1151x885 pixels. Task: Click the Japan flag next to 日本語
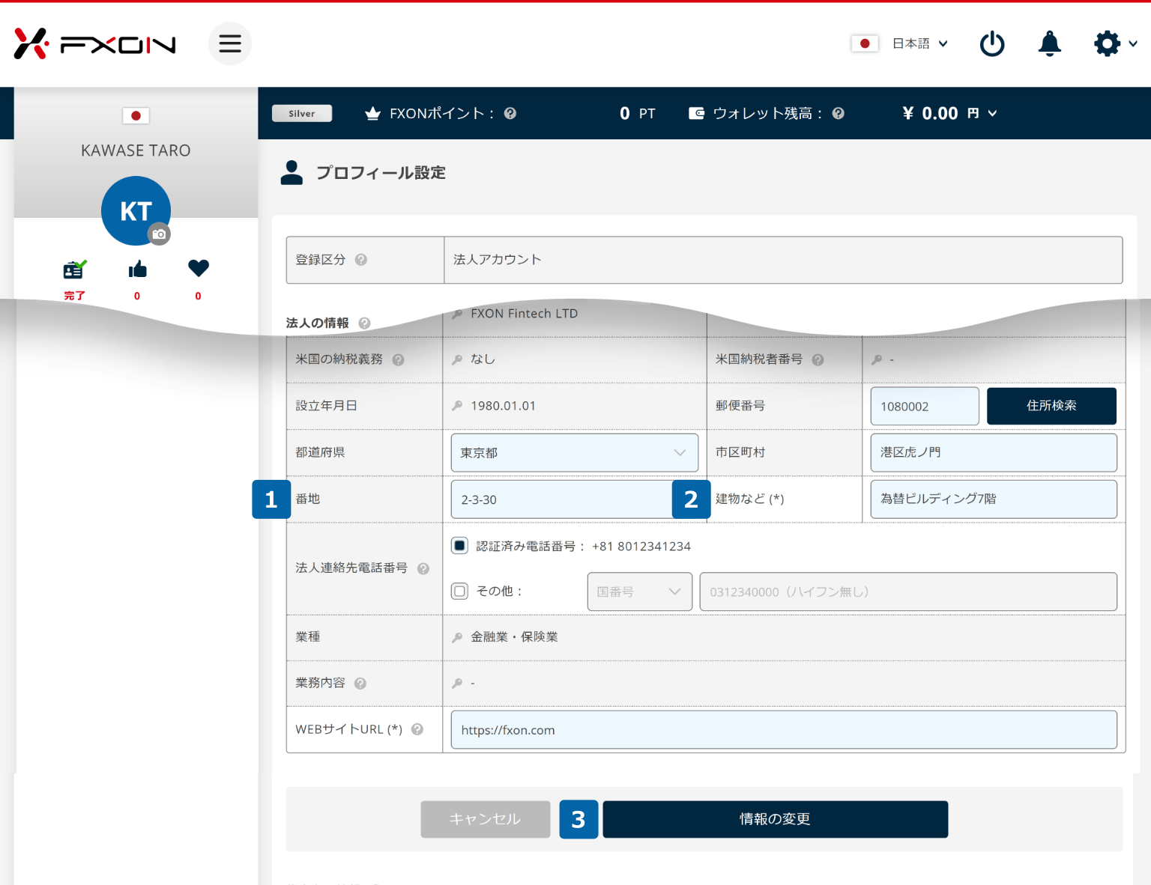tap(865, 43)
